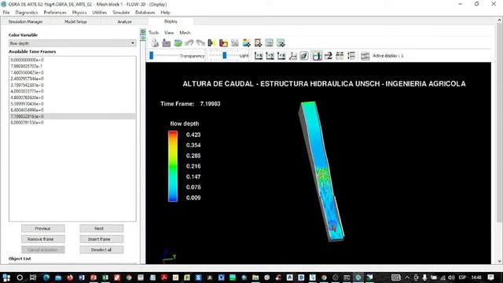Click the multicolor icon with arrow
This screenshot has height=283, width=503.
[246, 42]
